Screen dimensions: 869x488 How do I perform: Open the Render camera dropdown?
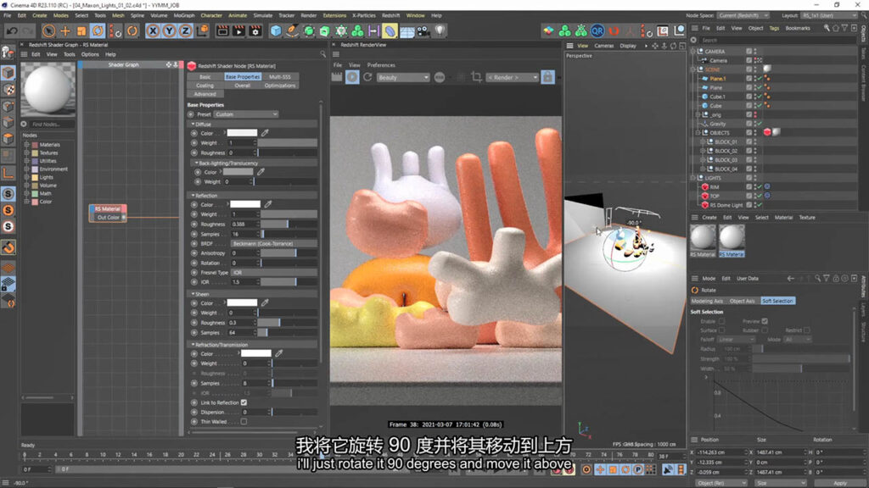[x=513, y=77]
